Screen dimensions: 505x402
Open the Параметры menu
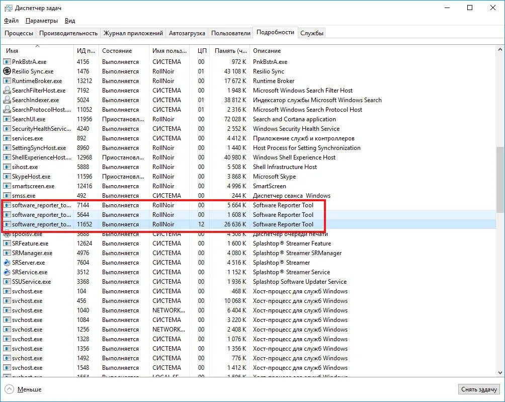pyautogui.click(x=42, y=21)
